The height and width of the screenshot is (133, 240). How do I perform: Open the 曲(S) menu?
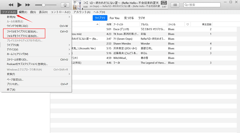click(33, 12)
